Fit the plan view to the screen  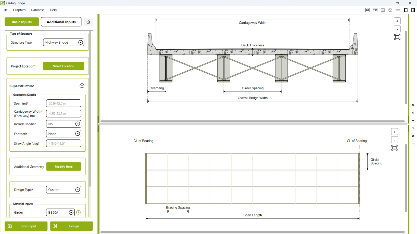point(394,148)
